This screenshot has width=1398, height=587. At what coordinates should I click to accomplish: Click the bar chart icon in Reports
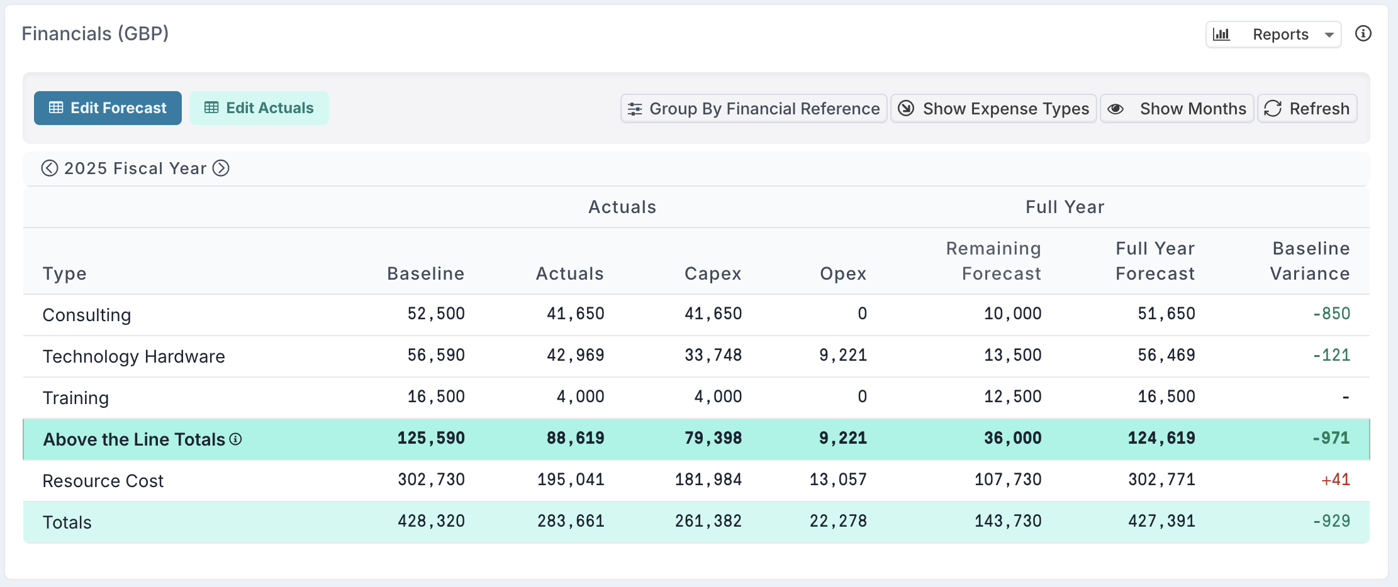click(x=1221, y=35)
